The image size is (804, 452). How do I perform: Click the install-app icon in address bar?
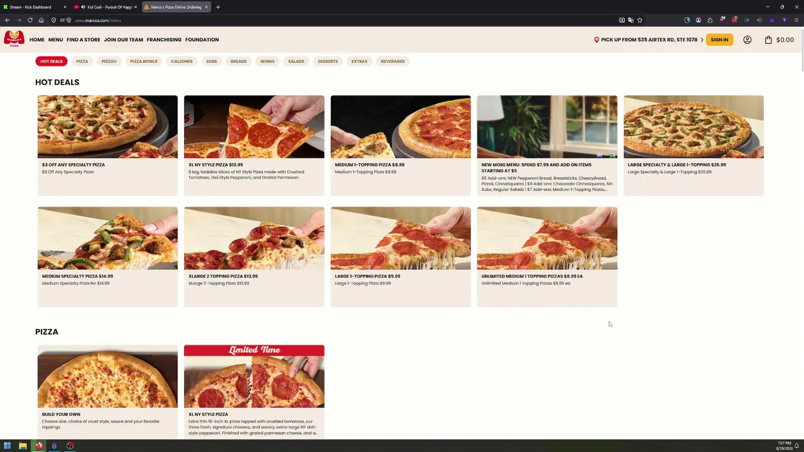click(x=622, y=20)
